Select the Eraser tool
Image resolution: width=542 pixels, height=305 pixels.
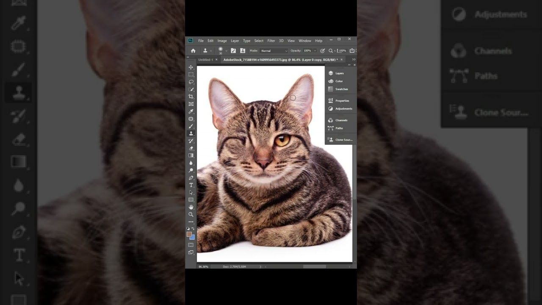click(x=191, y=148)
